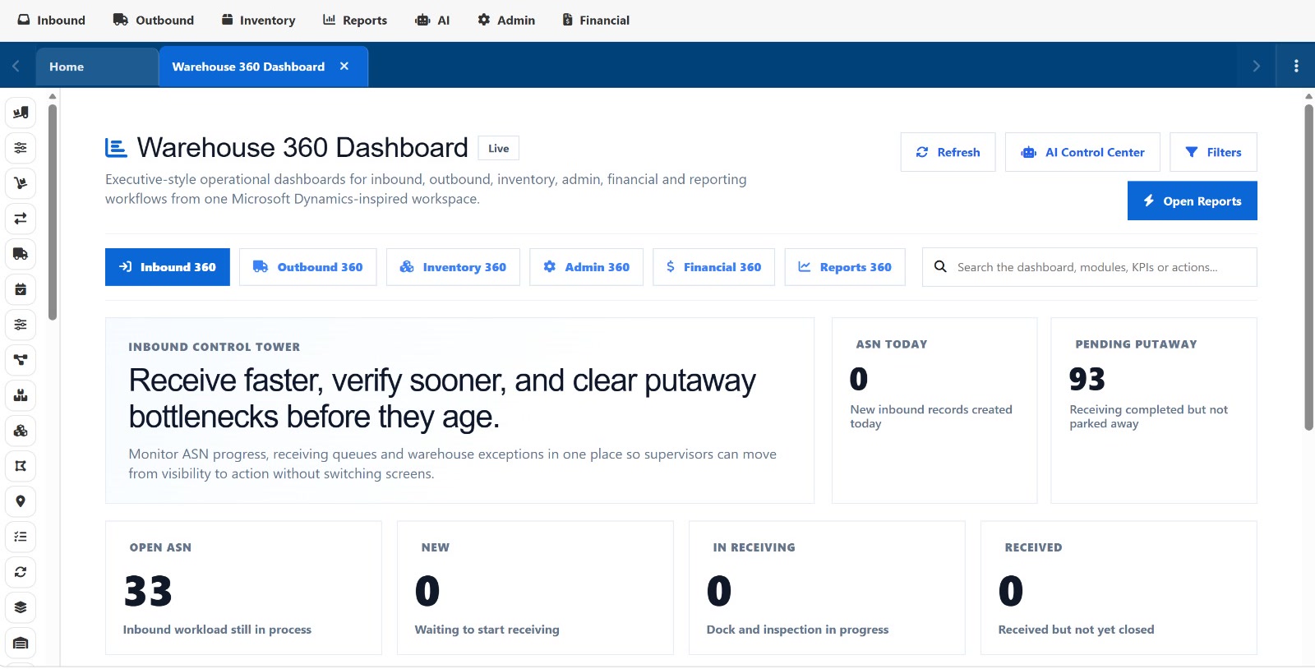Image resolution: width=1315 pixels, height=669 pixels.
Task: Open the task checklist sidebar icon
Action: coord(21,537)
